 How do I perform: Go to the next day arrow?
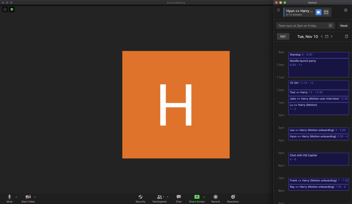[x=332, y=36]
